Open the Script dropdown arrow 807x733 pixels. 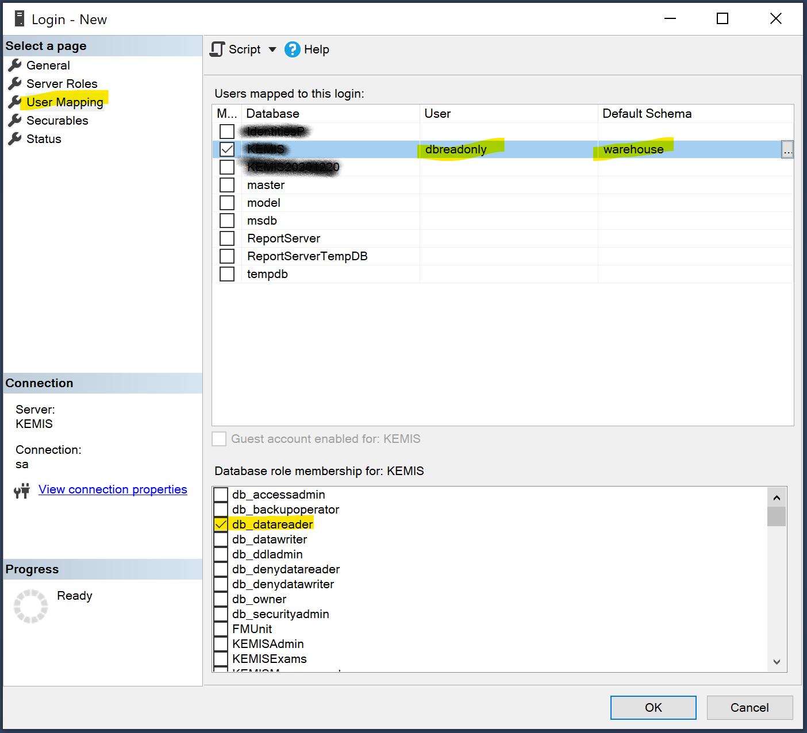pyautogui.click(x=272, y=49)
